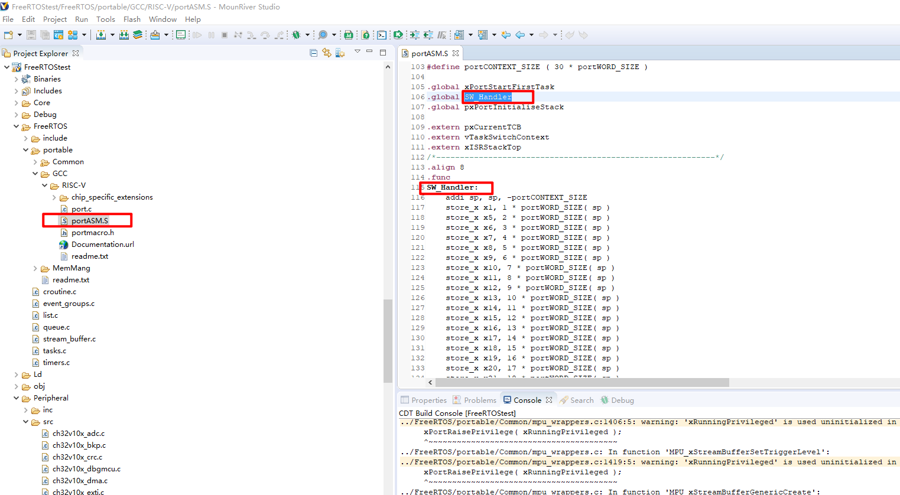Select queue.c in the project tree
The width and height of the screenshot is (900, 495).
click(56, 327)
